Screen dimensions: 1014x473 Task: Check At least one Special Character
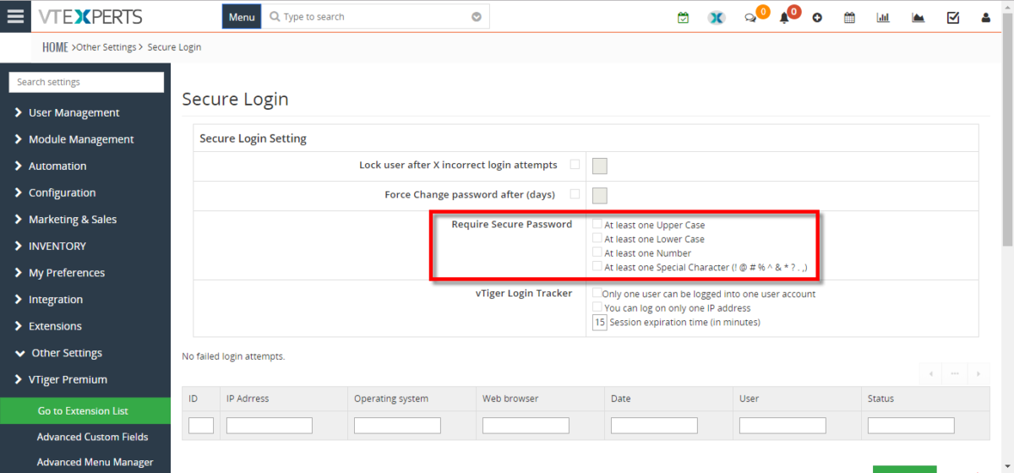597,266
